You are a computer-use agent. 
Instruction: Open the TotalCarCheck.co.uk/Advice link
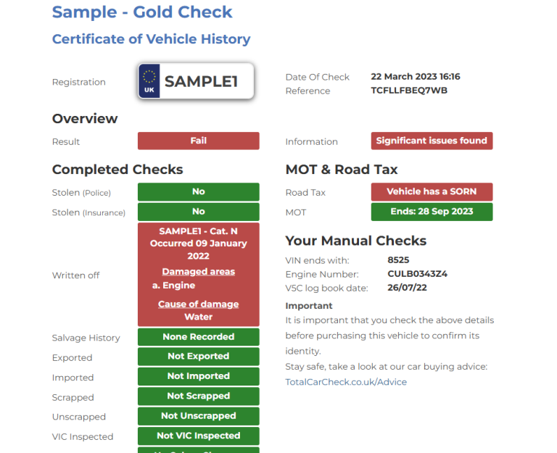(x=346, y=382)
